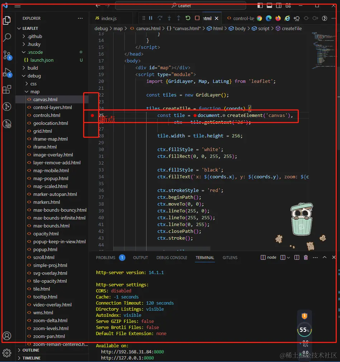
Task: Open launch.json in the explorer
Action: [52, 60]
